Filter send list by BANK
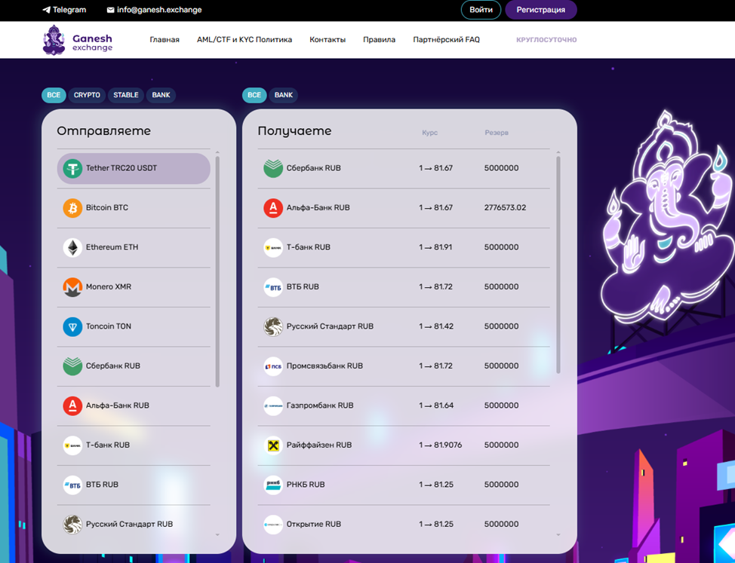The image size is (735, 563). click(x=161, y=95)
